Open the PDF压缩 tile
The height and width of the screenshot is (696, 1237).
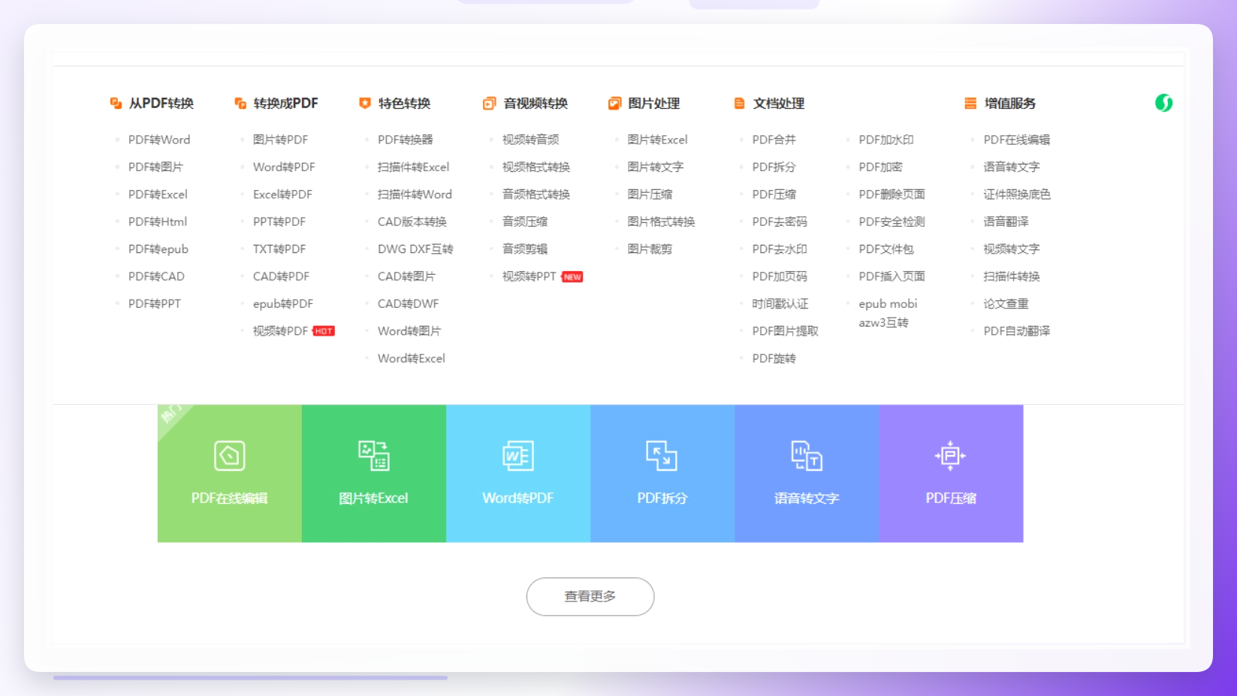click(951, 474)
